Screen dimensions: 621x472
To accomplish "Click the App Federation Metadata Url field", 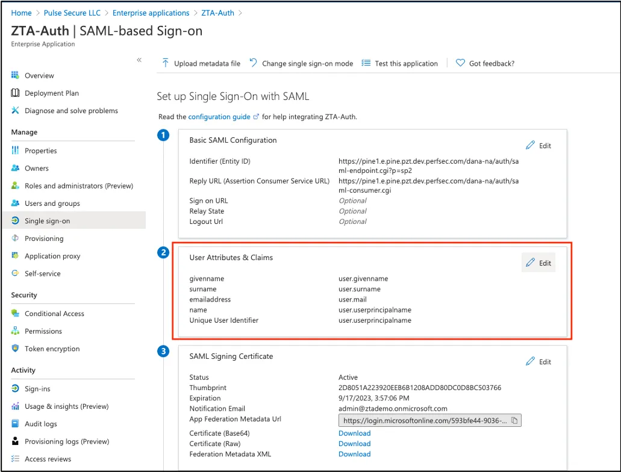I will coord(429,420).
